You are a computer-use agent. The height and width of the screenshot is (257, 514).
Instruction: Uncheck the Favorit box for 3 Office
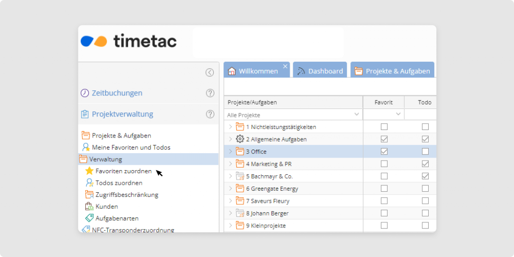tap(384, 151)
